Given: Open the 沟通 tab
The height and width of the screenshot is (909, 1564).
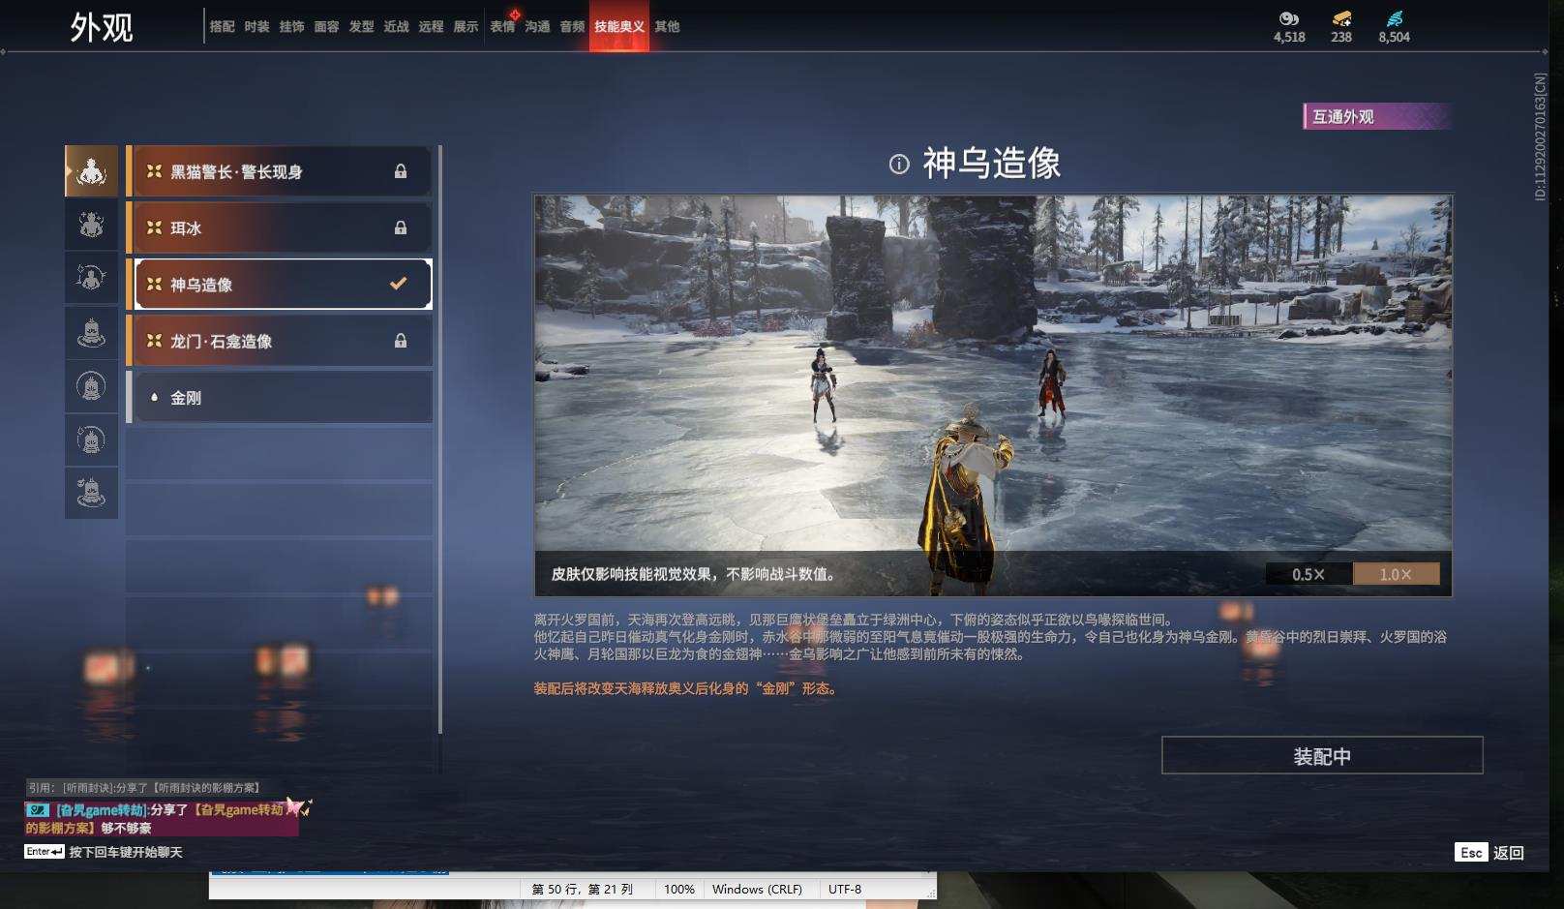Looking at the screenshot, I should pos(538,26).
